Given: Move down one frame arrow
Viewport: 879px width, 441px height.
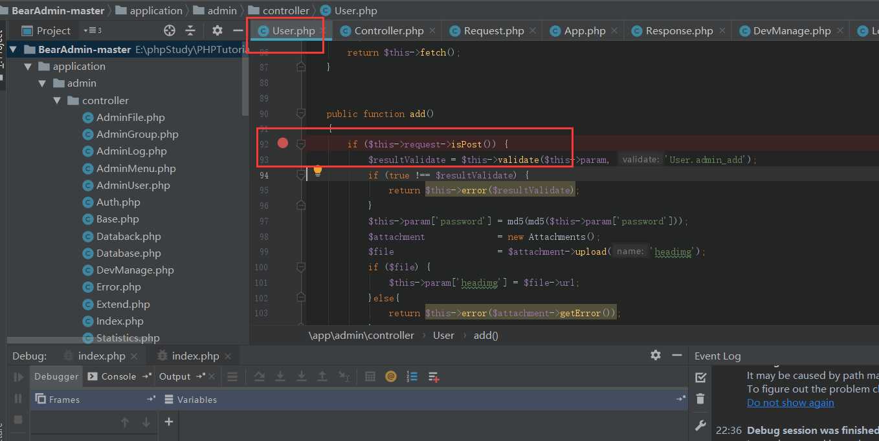Looking at the screenshot, I should [146, 422].
